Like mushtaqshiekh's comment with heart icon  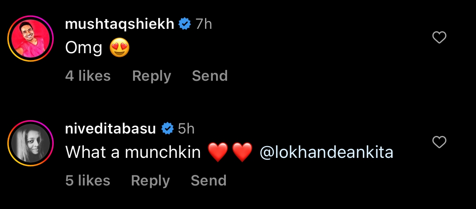point(439,38)
